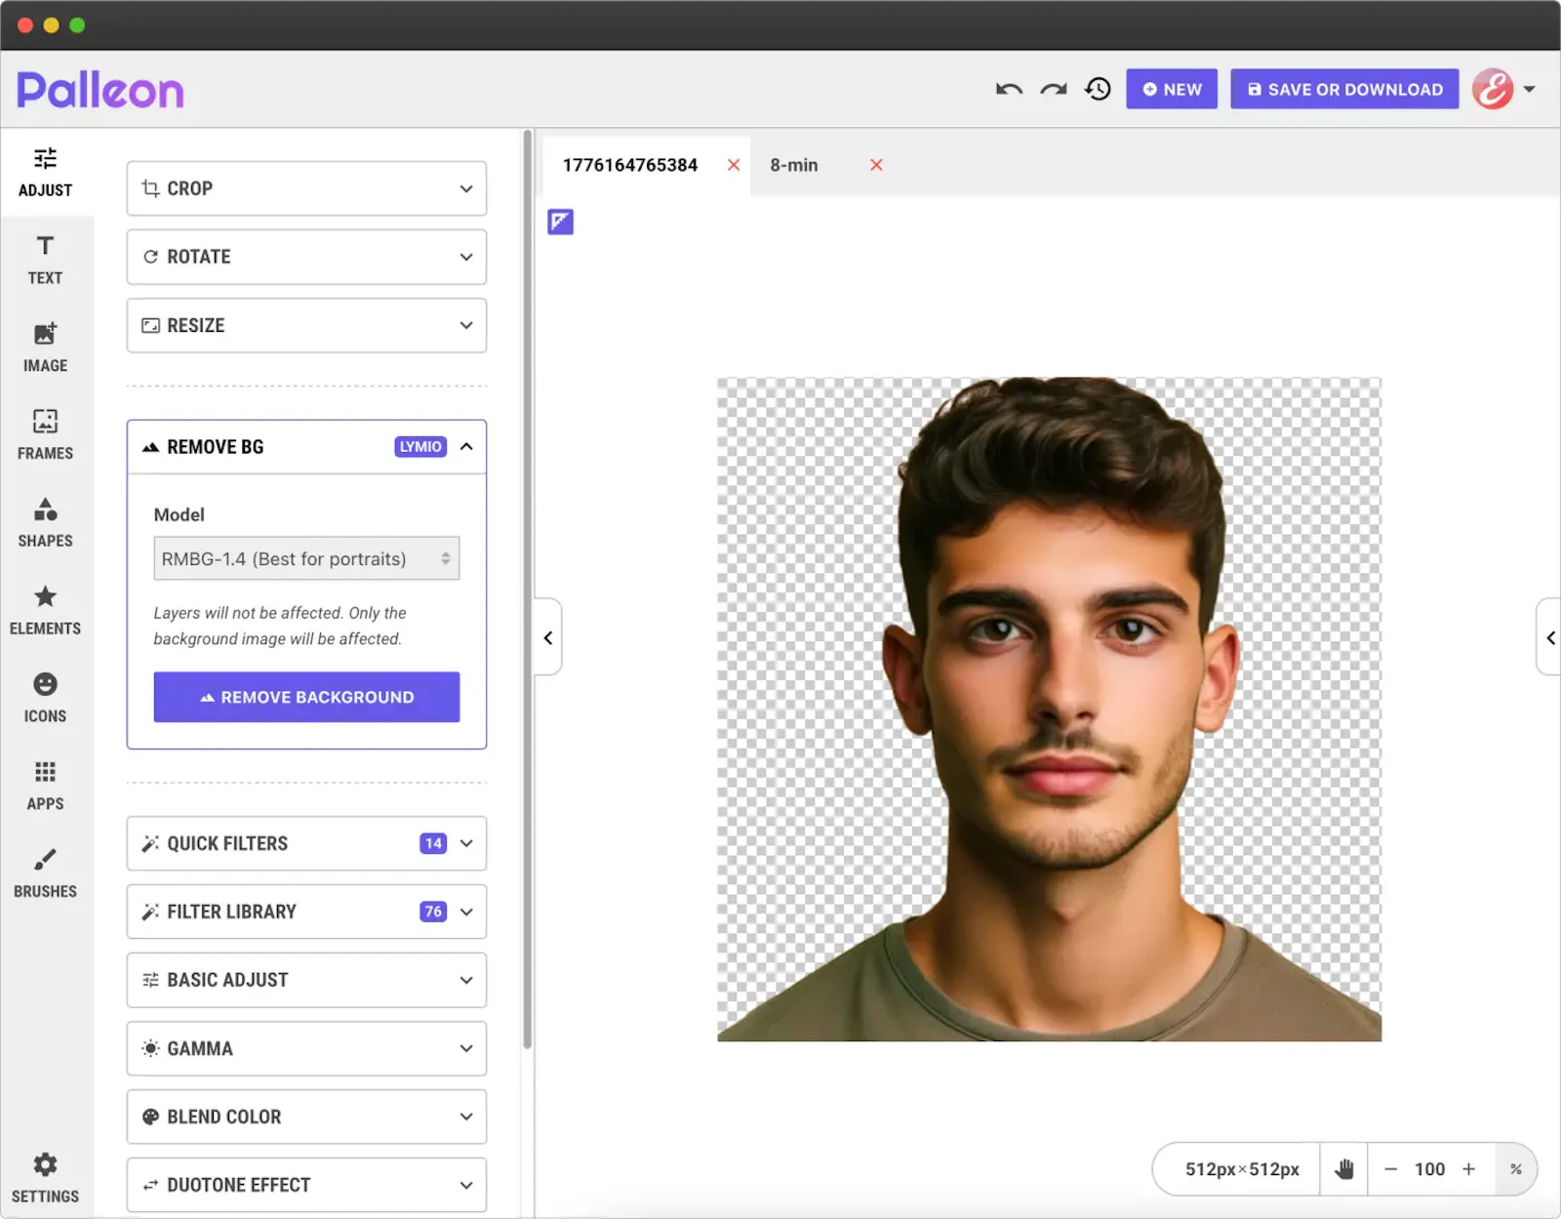Viewport: 1561px width, 1219px height.
Task: Open the user avatar menu
Action: pos(1503,89)
